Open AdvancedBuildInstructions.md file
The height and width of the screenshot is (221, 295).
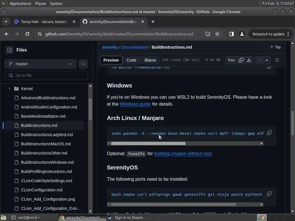[48, 98]
